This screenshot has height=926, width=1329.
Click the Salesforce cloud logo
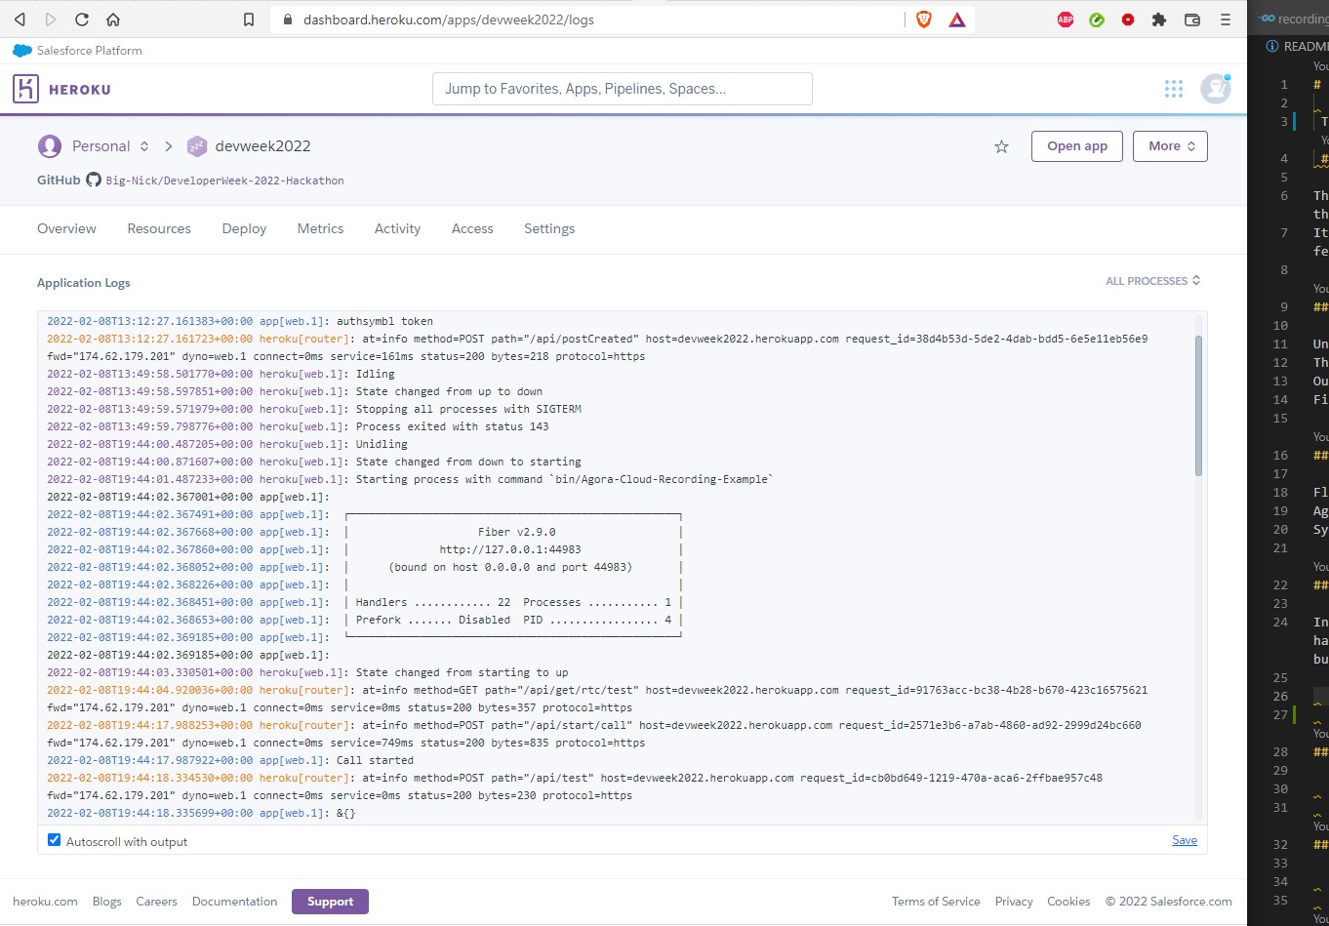point(22,51)
